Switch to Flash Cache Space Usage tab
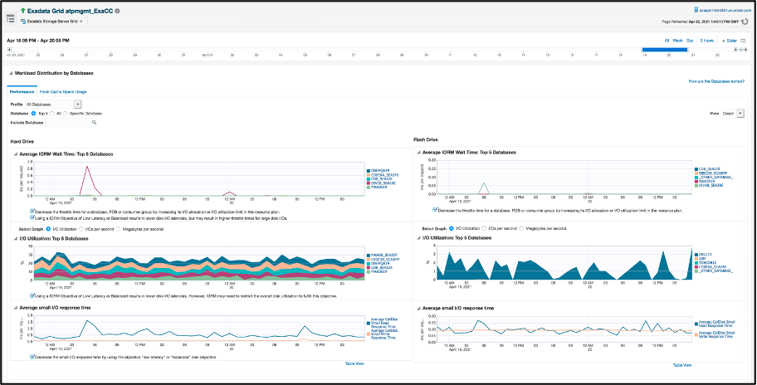 [x=63, y=91]
